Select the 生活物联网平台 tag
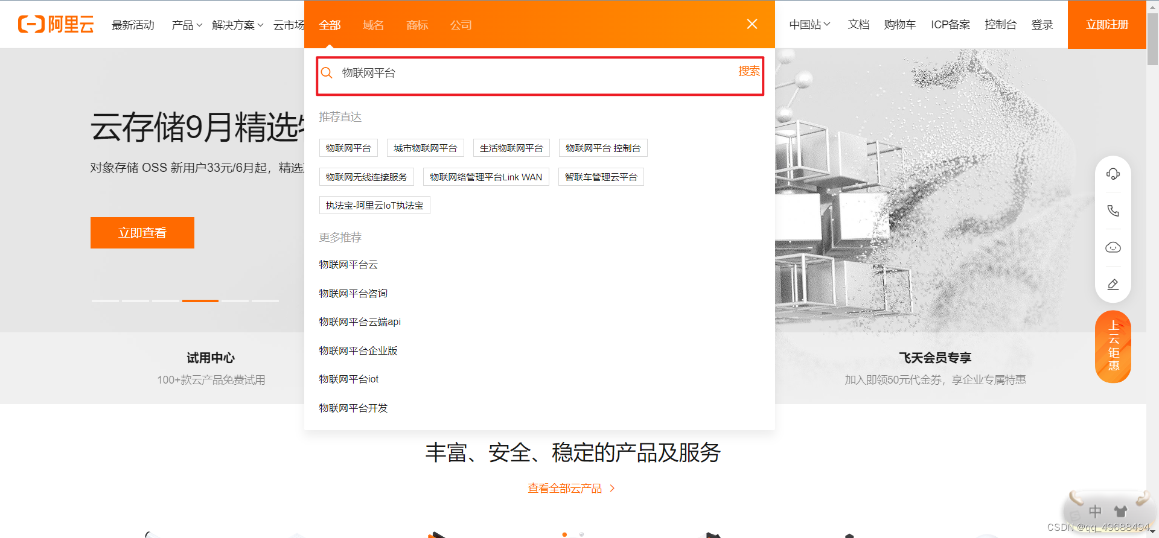Image resolution: width=1159 pixels, height=538 pixels. pos(511,148)
